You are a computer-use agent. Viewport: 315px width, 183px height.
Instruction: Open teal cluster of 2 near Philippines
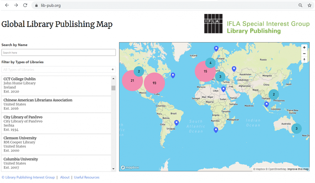pos(274,94)
